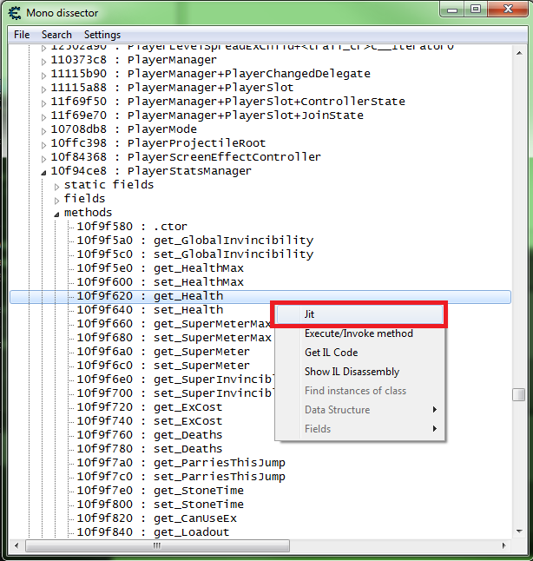Select set_SuperMeter method
533x561 pixels.
(163, 366)
